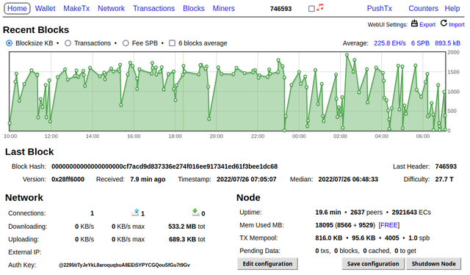Select the Transactions chart radio button
470x275 pixels.
68,43
